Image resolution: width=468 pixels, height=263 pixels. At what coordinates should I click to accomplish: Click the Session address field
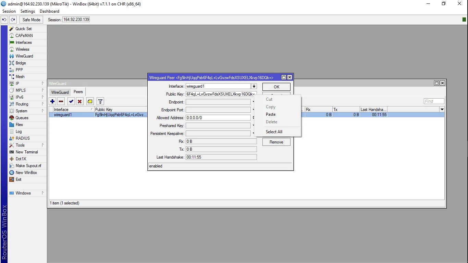pos(76,20)
